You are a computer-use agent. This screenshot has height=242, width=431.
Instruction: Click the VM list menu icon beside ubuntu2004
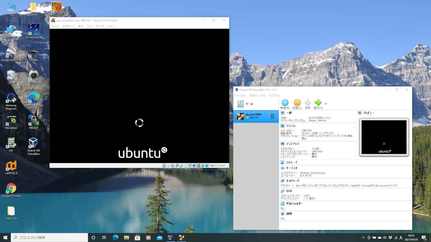271,116
